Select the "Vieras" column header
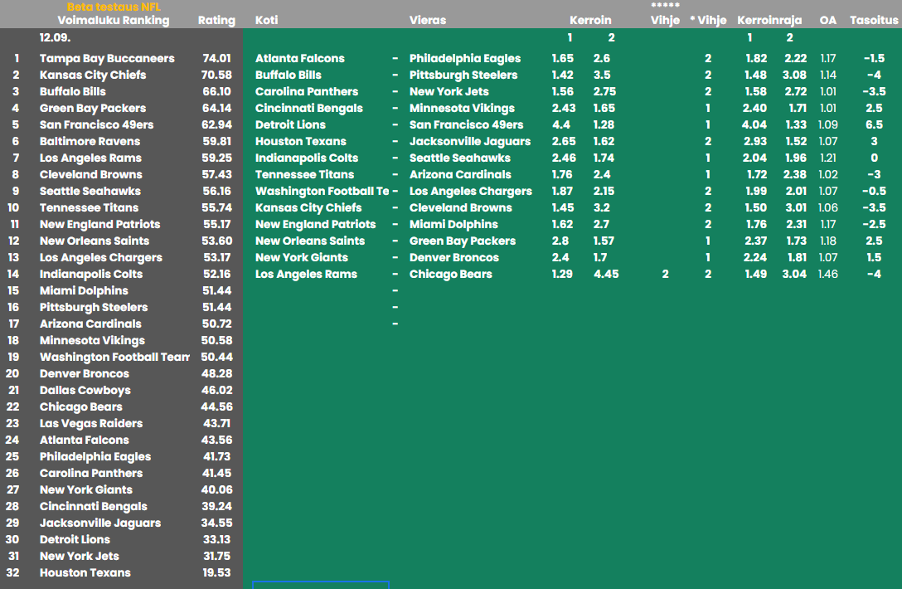The image size is (902, 589). (x=428, y=20)
